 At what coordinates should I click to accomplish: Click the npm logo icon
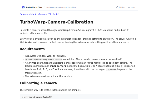click(129, 7)
